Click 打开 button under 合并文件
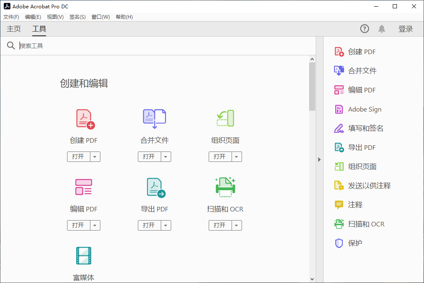The image size is (424, 283). click(149, 157)
